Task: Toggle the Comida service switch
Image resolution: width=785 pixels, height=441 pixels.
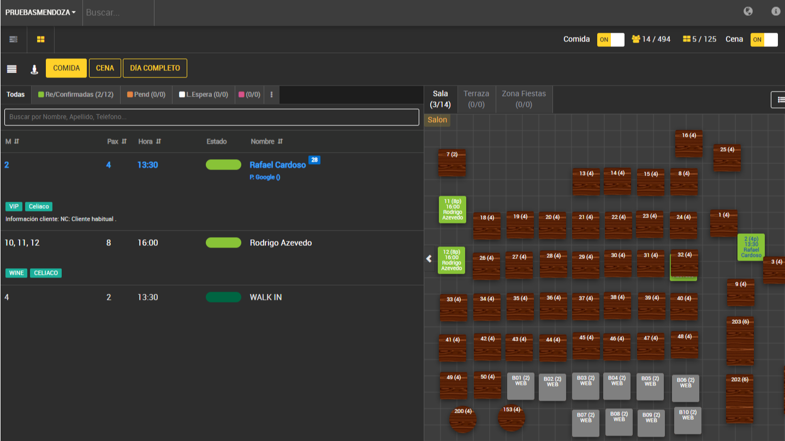Action: click(x=610, y=39)
